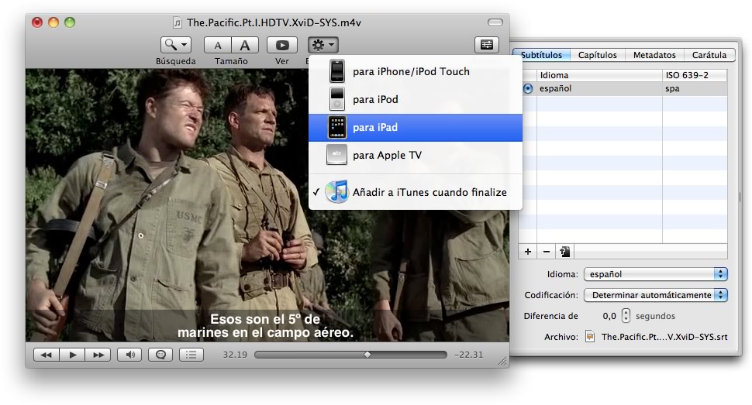This screenshot has height=405, width=752.
Task: Click the español language cell
Action: 599,89
